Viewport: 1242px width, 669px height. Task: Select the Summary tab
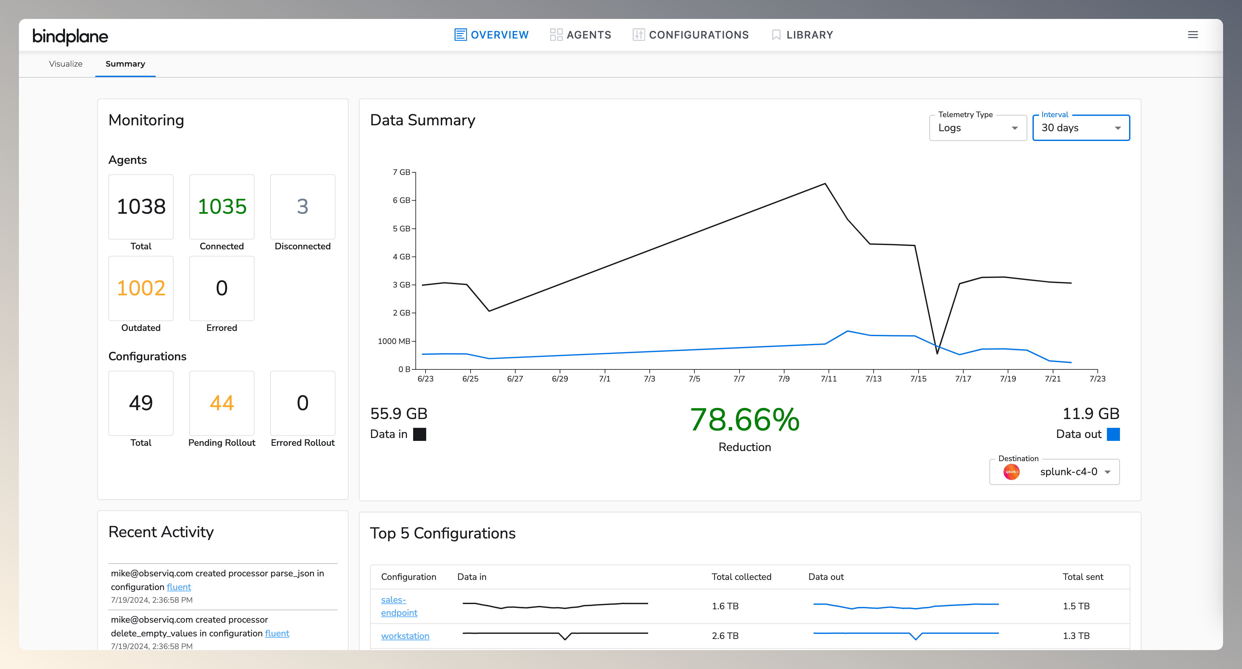[125, 64]
